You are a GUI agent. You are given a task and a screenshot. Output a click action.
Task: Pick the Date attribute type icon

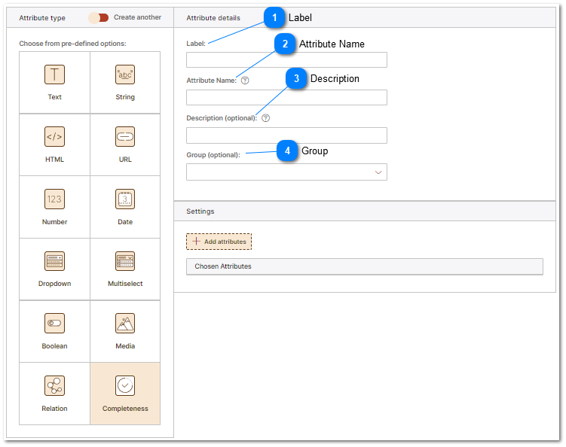pyautogui.click(x=125, y=199)
